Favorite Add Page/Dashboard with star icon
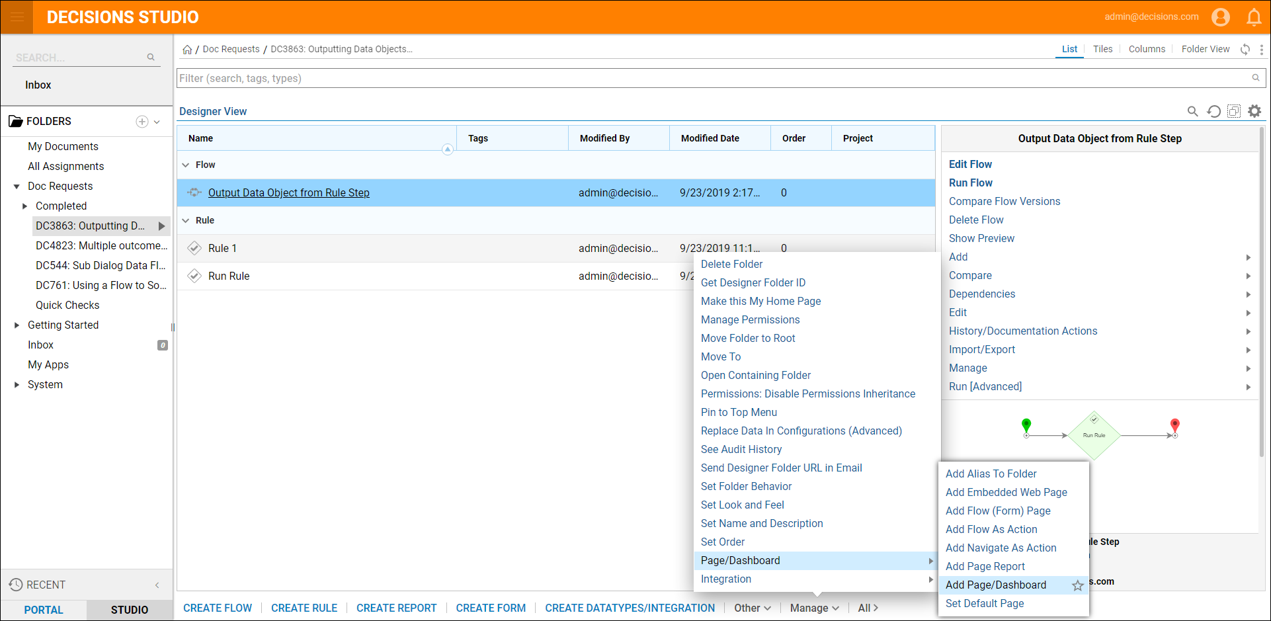Viewport: 1271px width, 621px height. pyautogui.click(x=1078, y=585)
